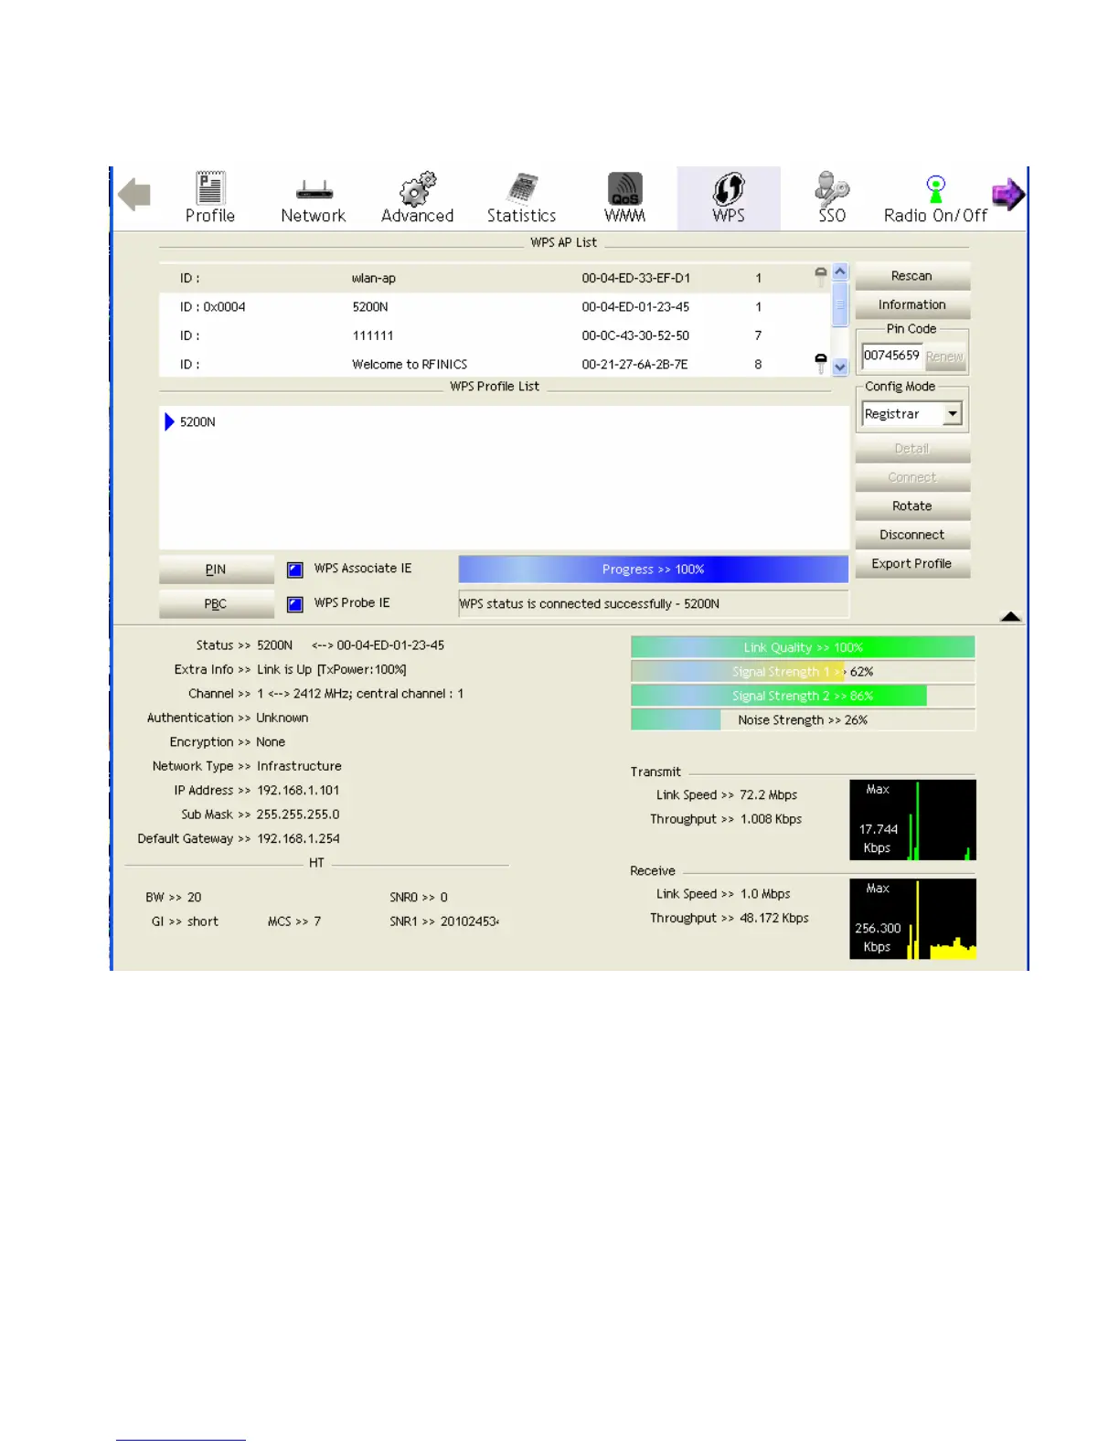Click the Receive throughput graph
Image resolution: width=1119 pixels, height=1448 pixels.
[912, 919]
